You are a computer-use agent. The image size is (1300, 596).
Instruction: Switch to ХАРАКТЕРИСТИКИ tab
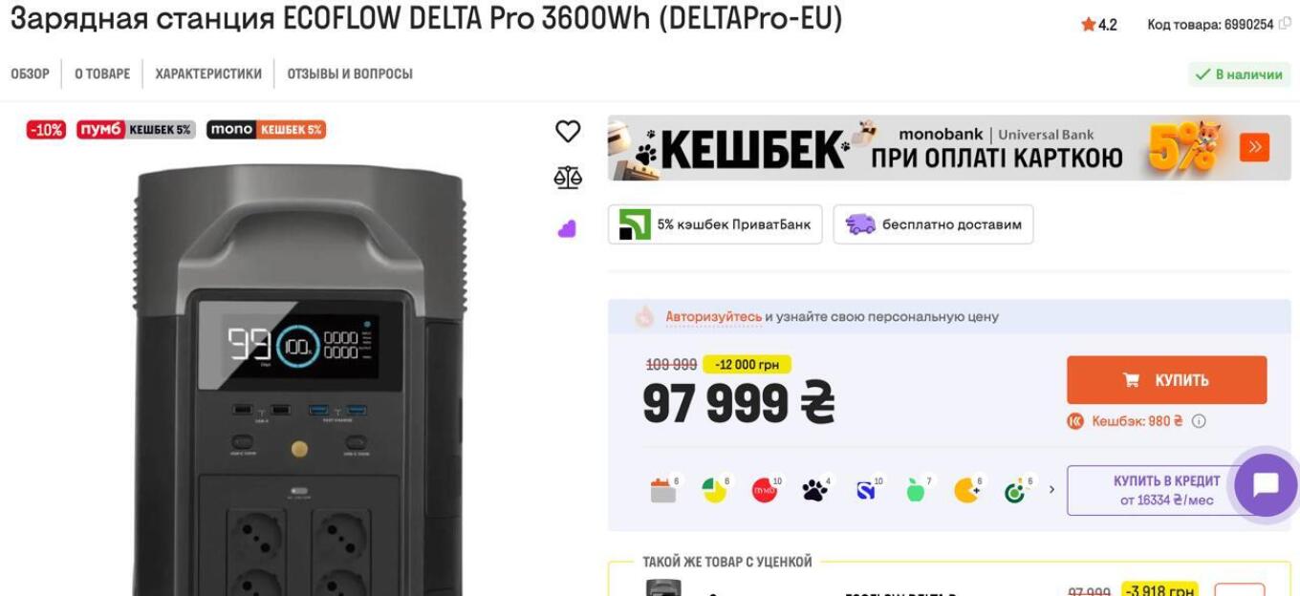coord(208,74)
